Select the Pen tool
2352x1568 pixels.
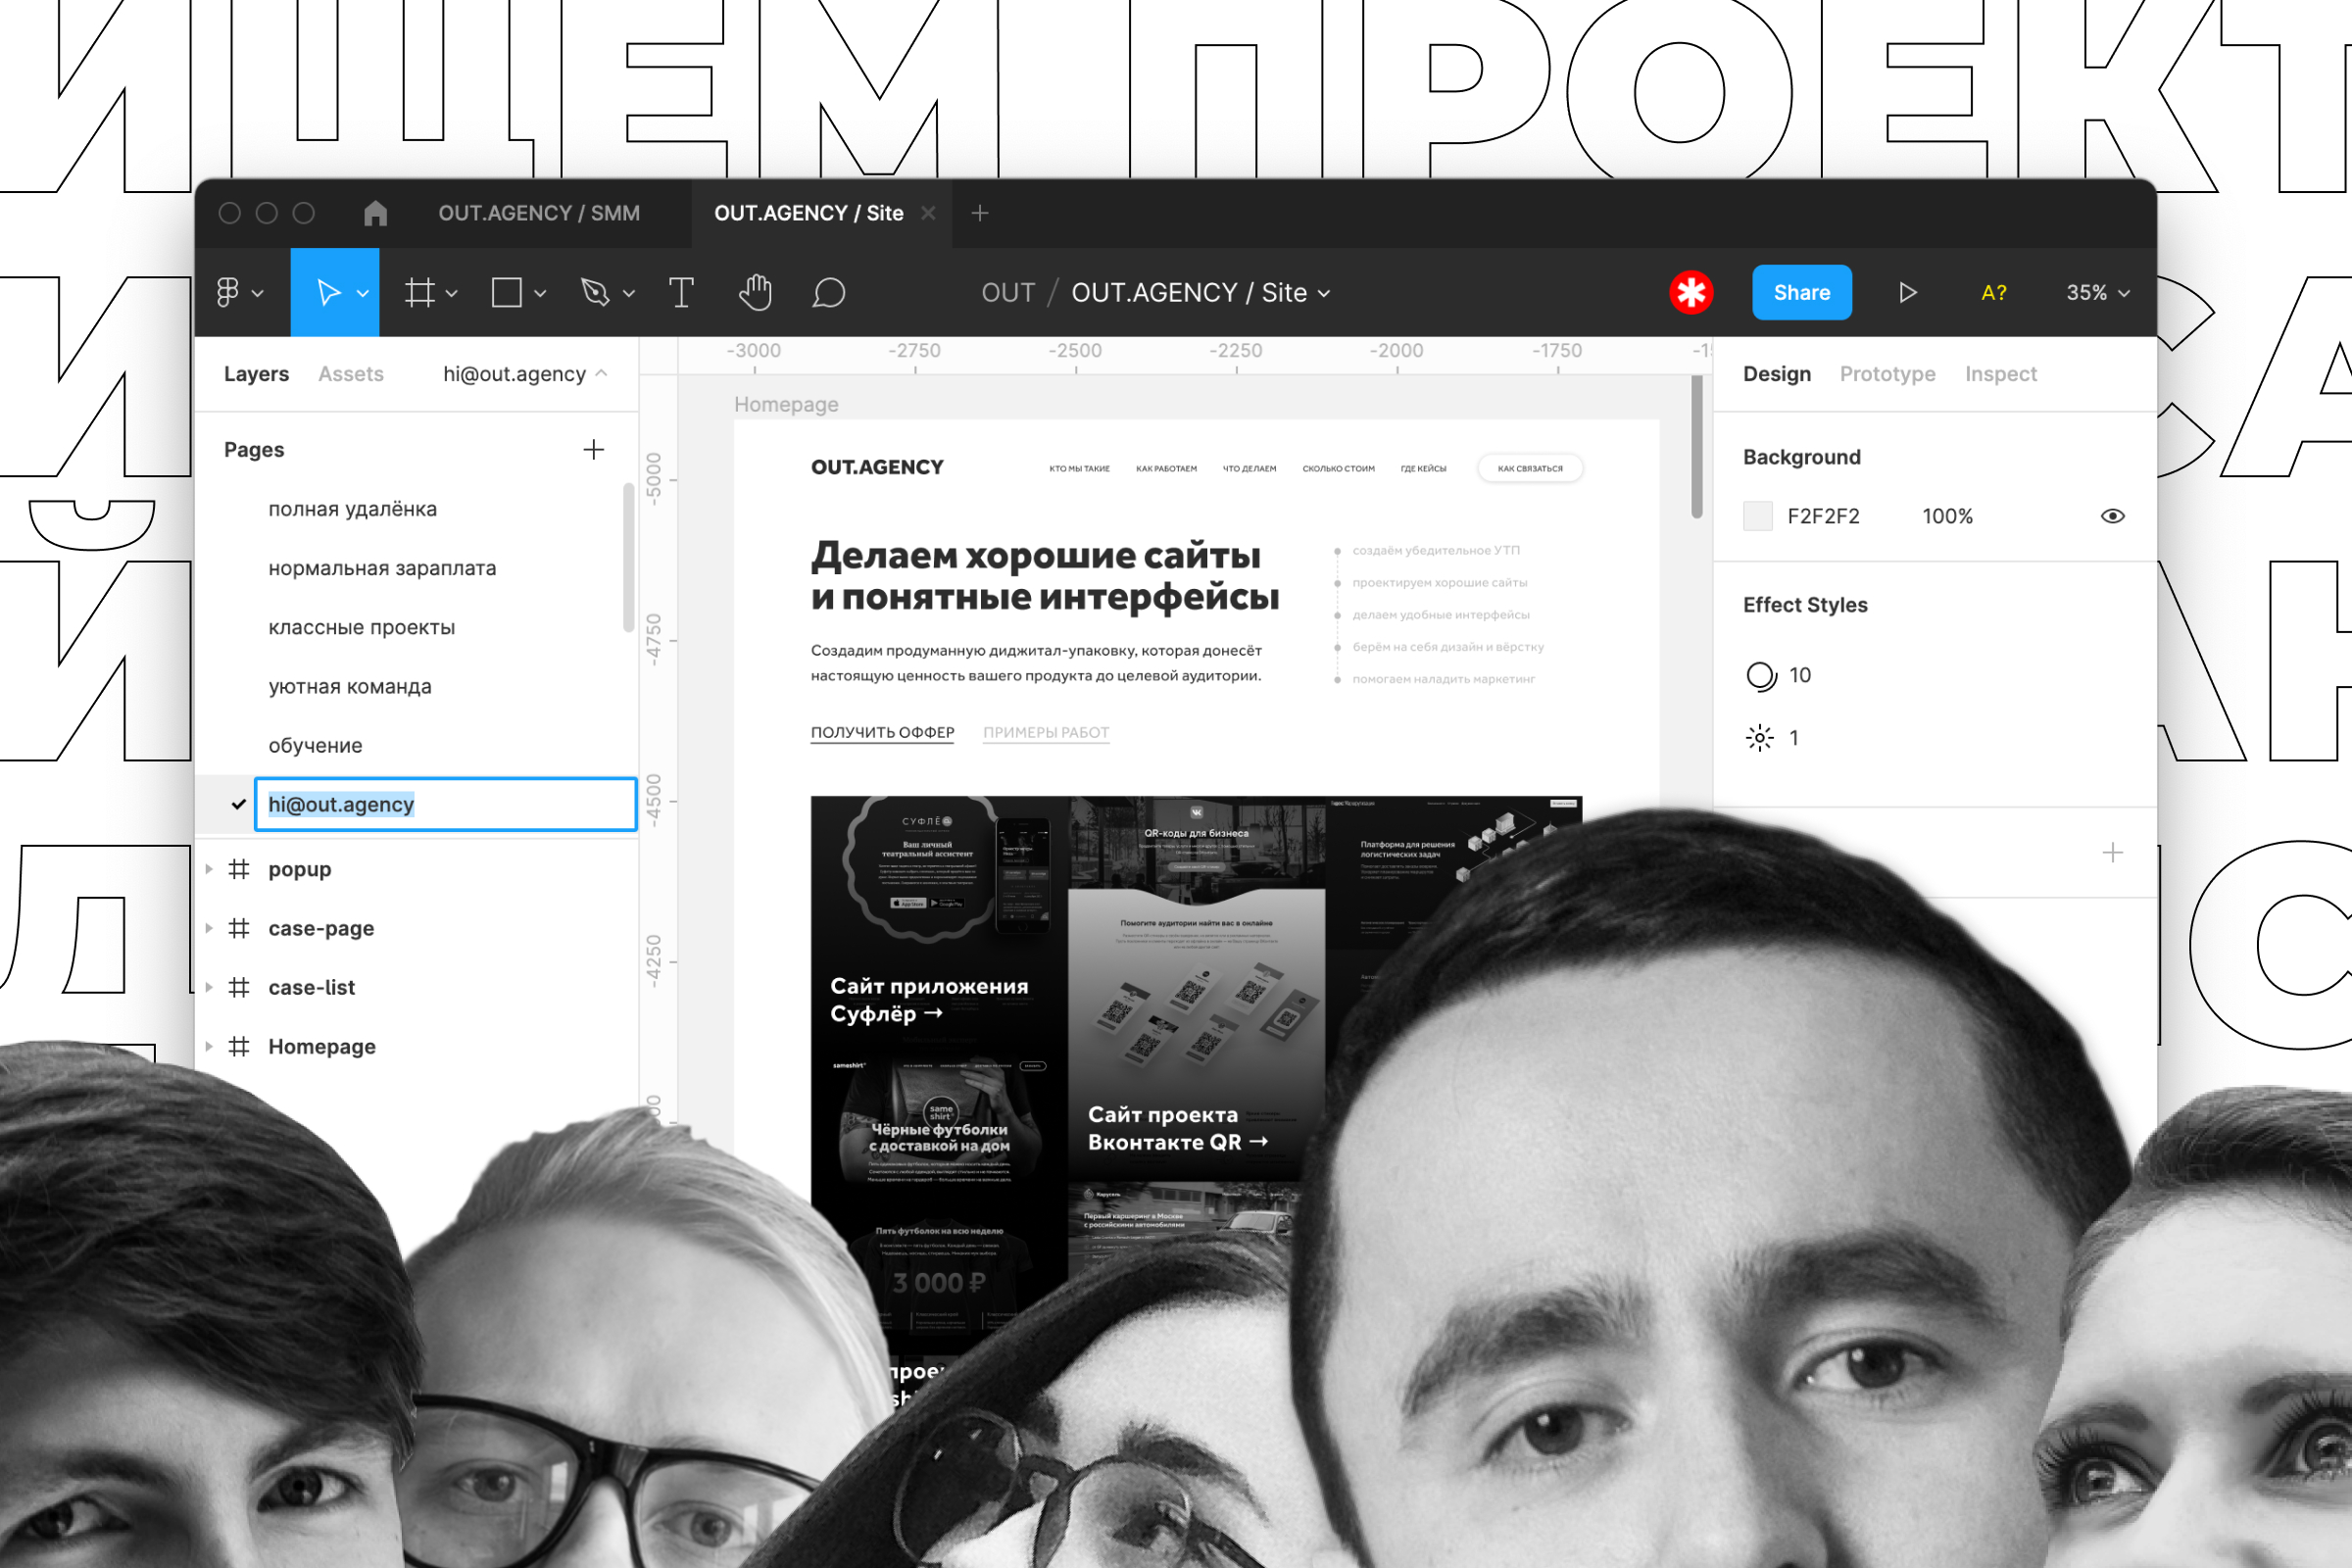pos(595,292)
